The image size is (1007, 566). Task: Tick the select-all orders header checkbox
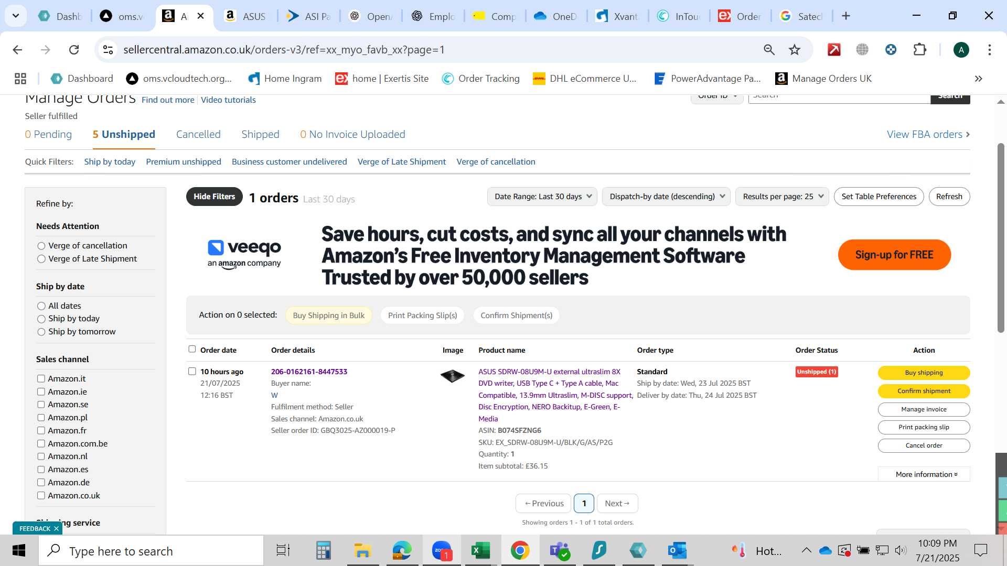pos(192,349)
